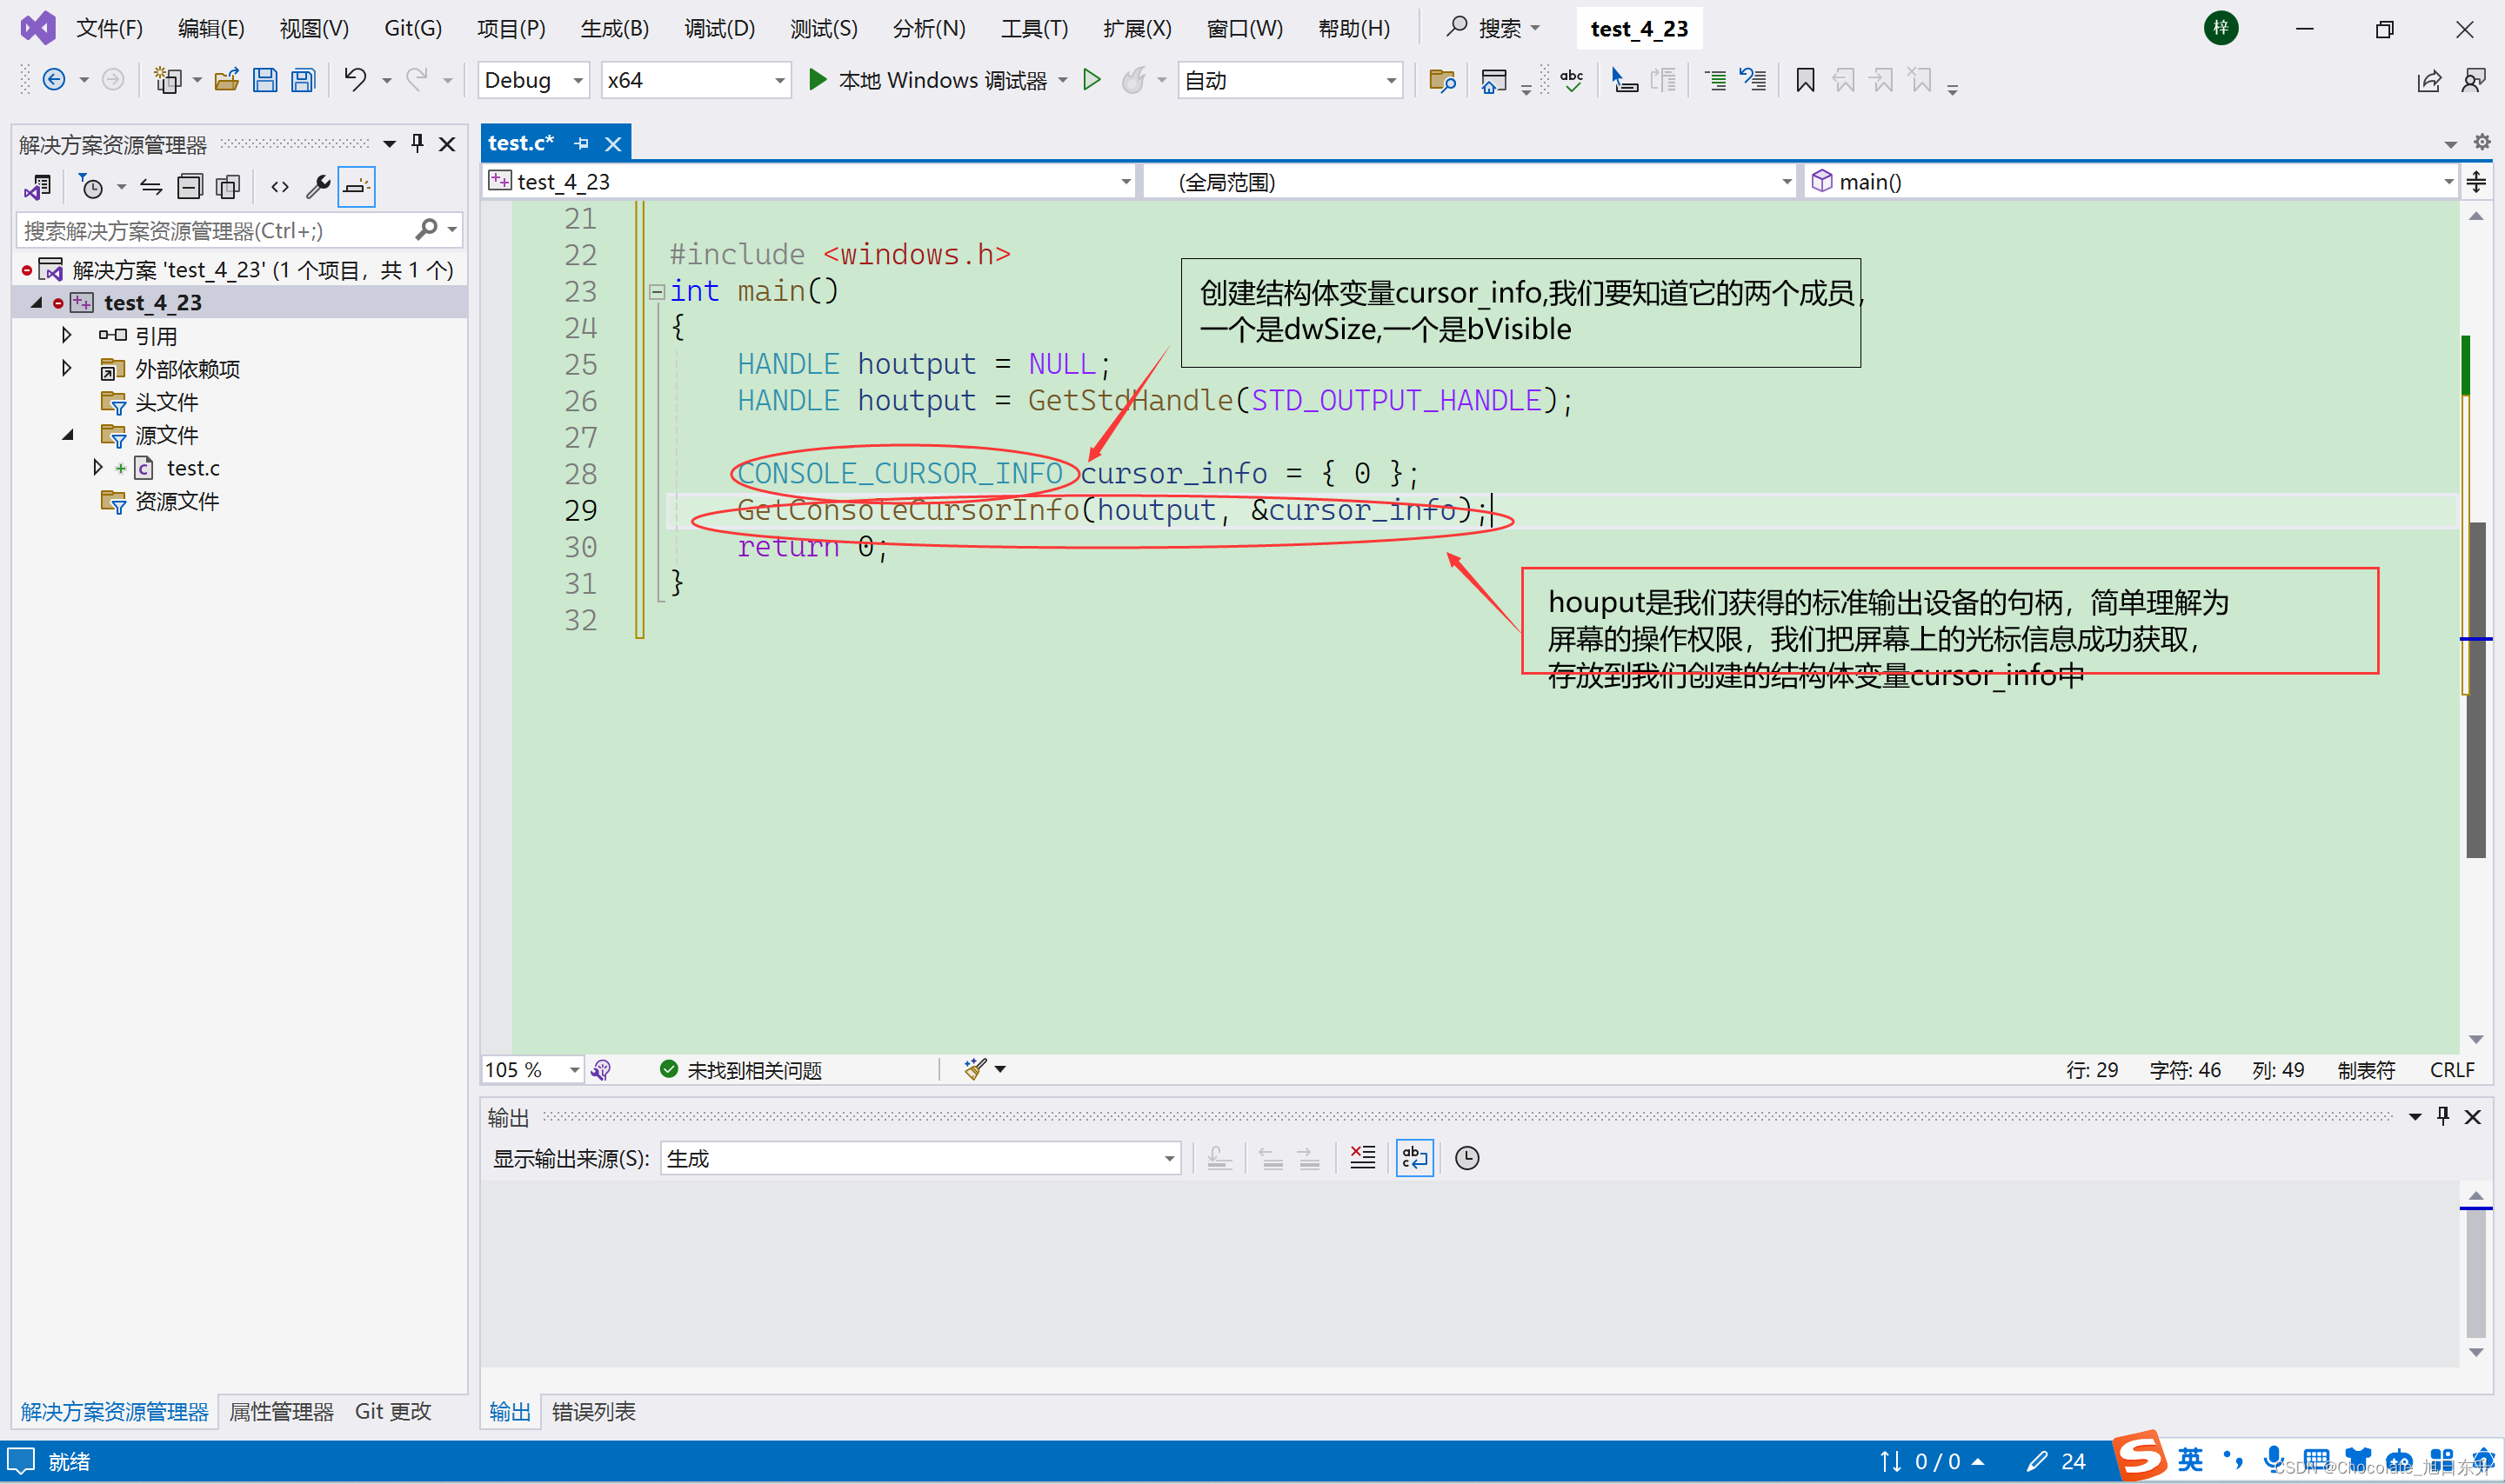Click the 制表符 indentation indicator

2365,1070
